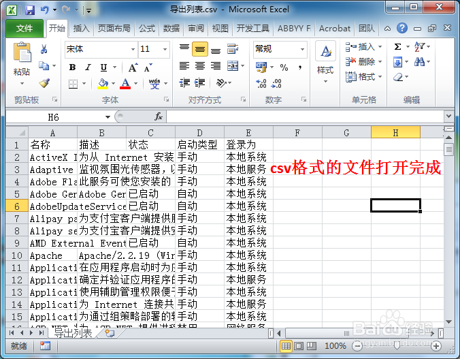460x359 pixels.
Task: Increase decimal places
Action: (261, 84)
